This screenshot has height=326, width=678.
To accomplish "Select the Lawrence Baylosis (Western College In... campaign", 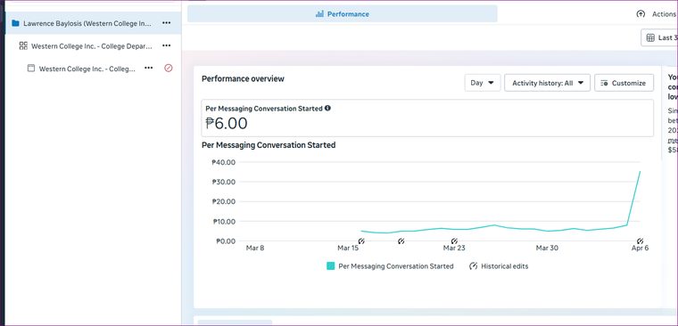I will point(87,23).
